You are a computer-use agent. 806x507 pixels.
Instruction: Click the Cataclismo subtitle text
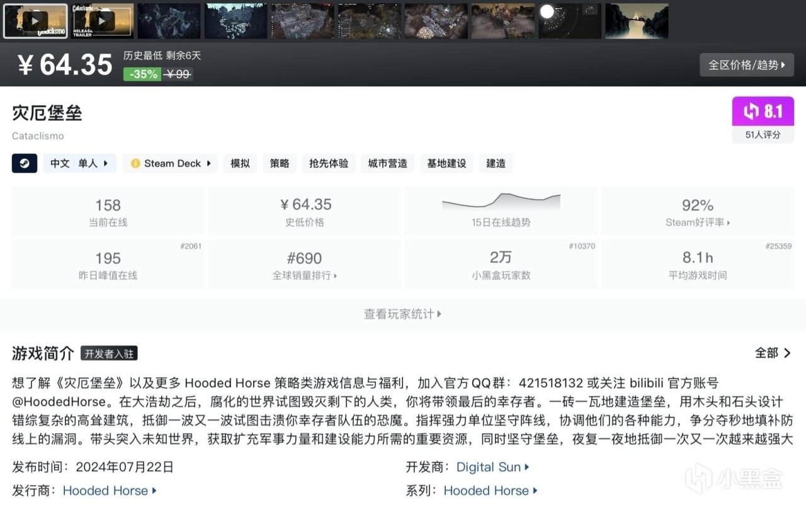(38, 136)
